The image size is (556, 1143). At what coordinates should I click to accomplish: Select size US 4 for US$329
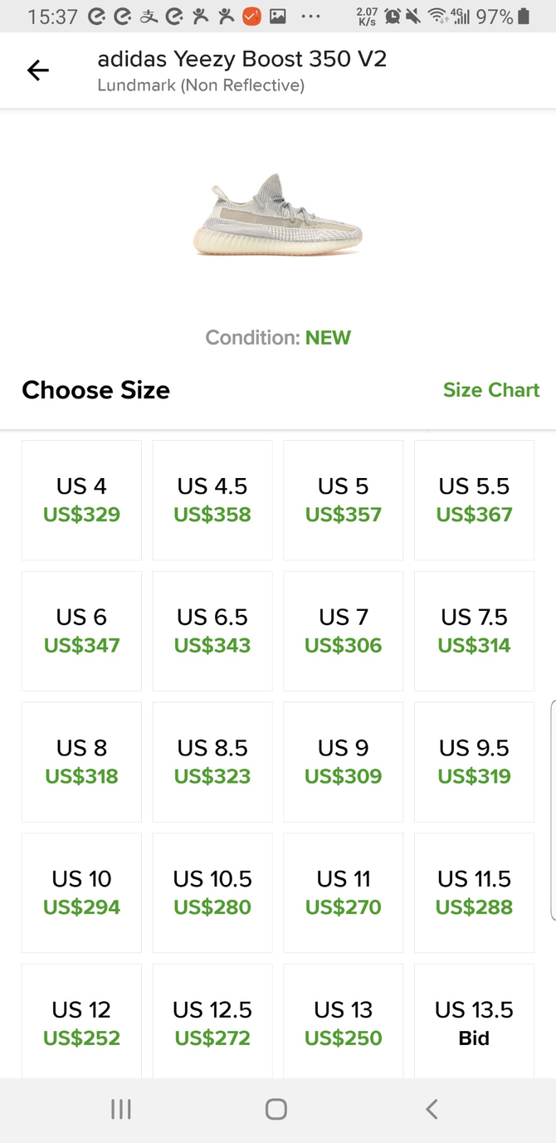pyautogui.click(x=81, y=500)
